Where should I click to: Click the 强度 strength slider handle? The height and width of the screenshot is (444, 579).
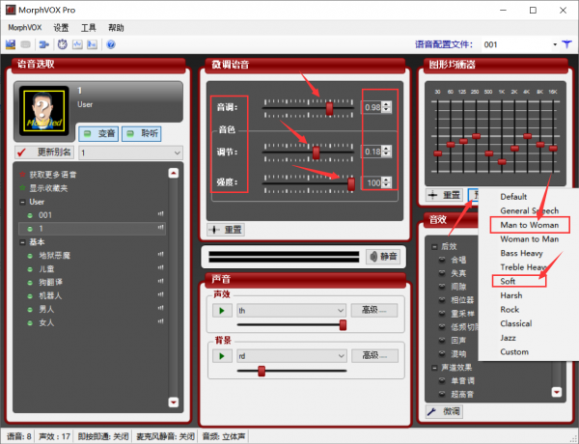[351, 183]
